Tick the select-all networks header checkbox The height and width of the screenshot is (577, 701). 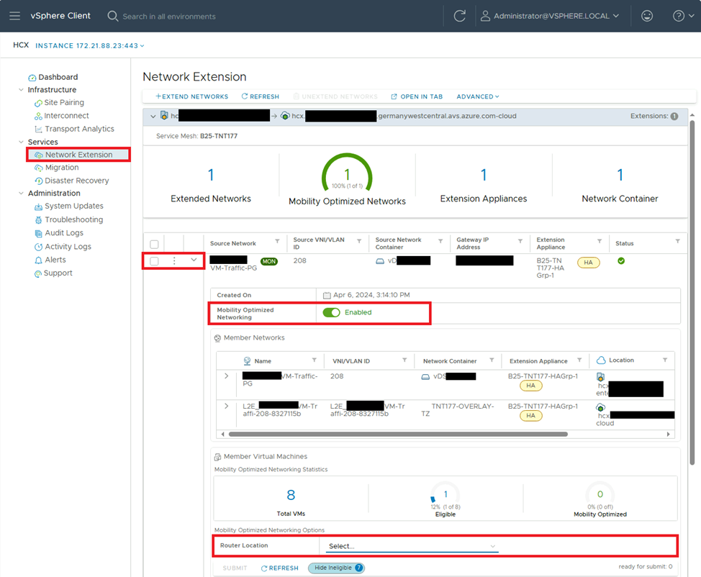[154, 244]
